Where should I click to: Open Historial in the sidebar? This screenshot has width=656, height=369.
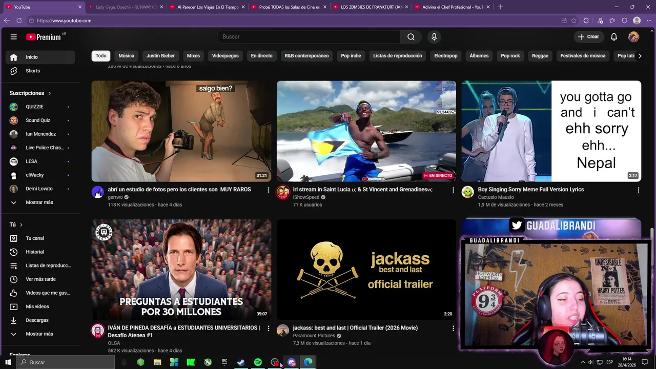(x=40, y=252)
